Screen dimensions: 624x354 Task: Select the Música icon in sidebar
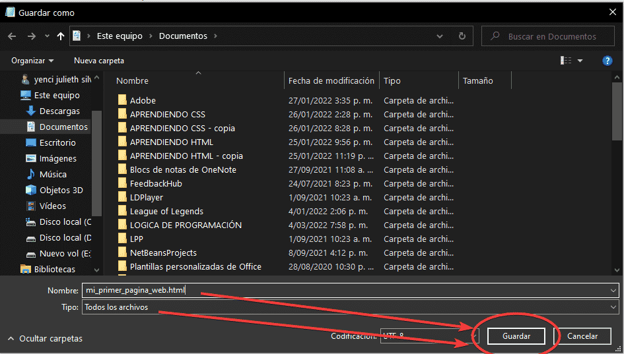tap(30, 174)
